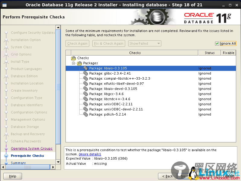Open Help for the installer
Image resolution: width=241 pixels, height=181 pixels.
13,176
